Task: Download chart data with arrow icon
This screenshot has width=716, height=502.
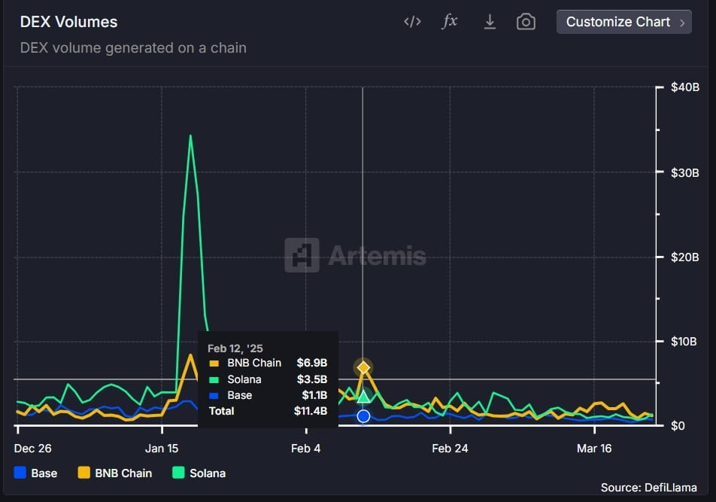Action: pos(490,22)
